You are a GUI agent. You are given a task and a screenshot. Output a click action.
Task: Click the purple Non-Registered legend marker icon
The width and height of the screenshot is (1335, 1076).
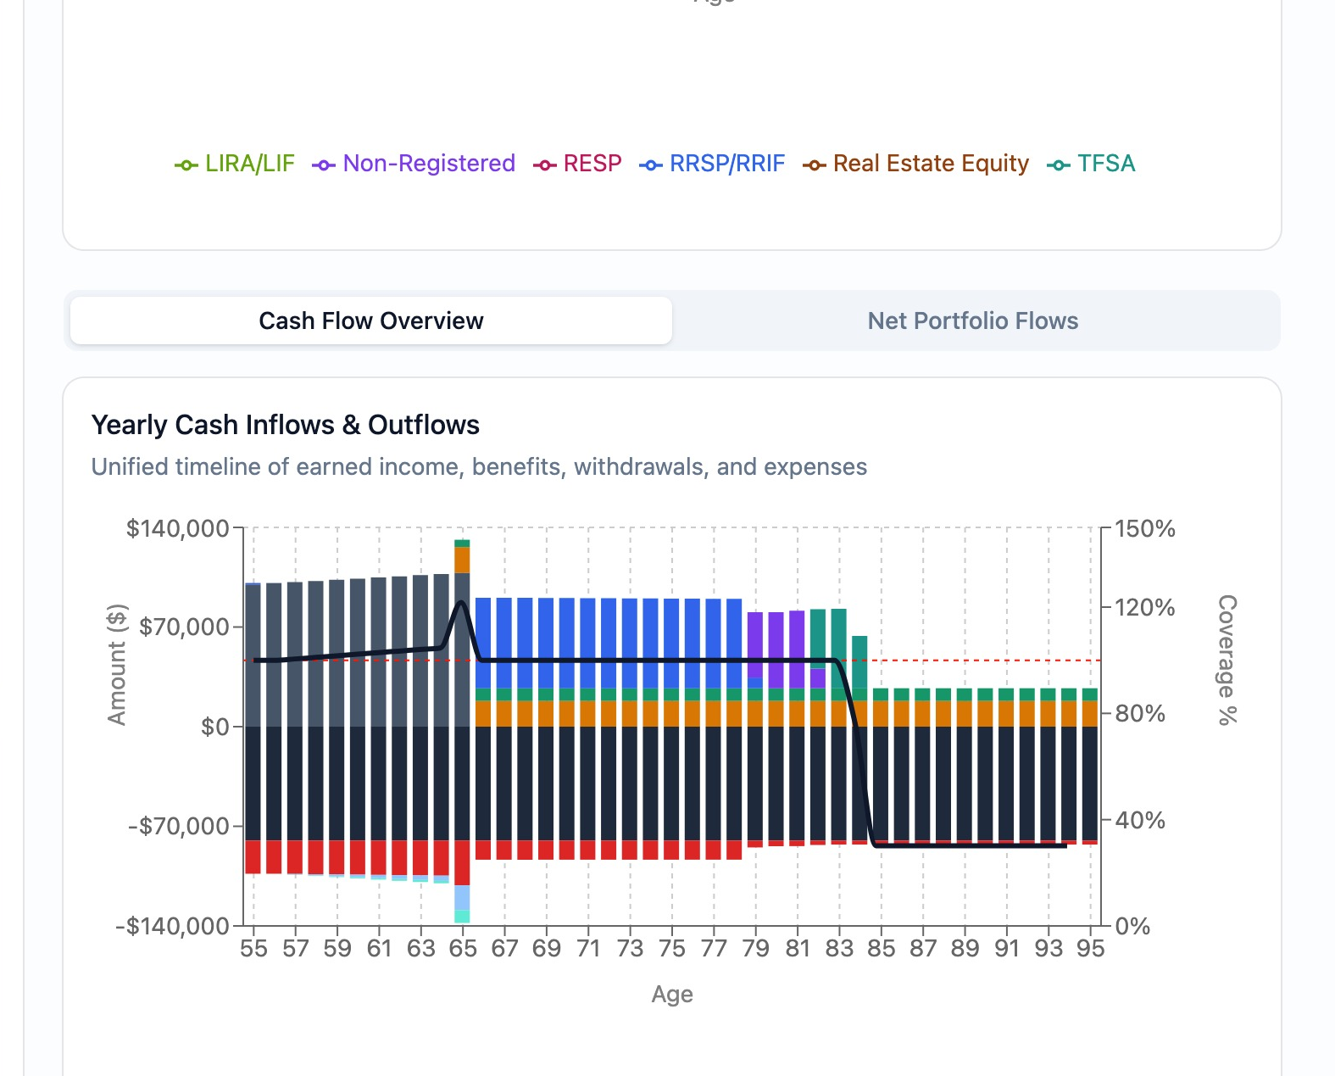324,165
